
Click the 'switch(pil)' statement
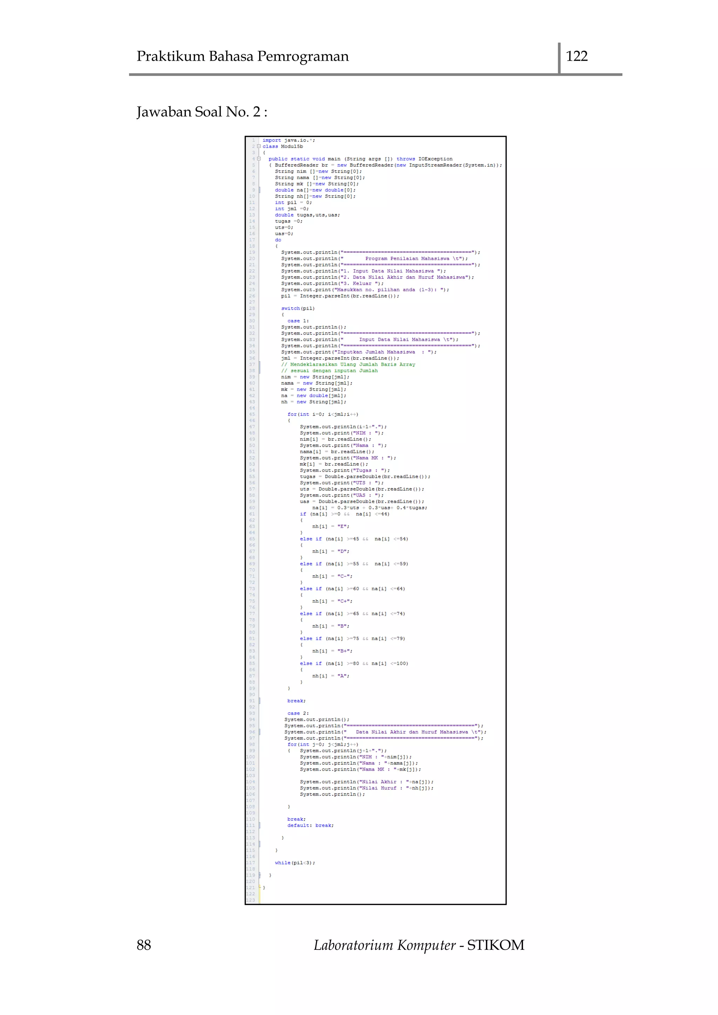(298, 308)
